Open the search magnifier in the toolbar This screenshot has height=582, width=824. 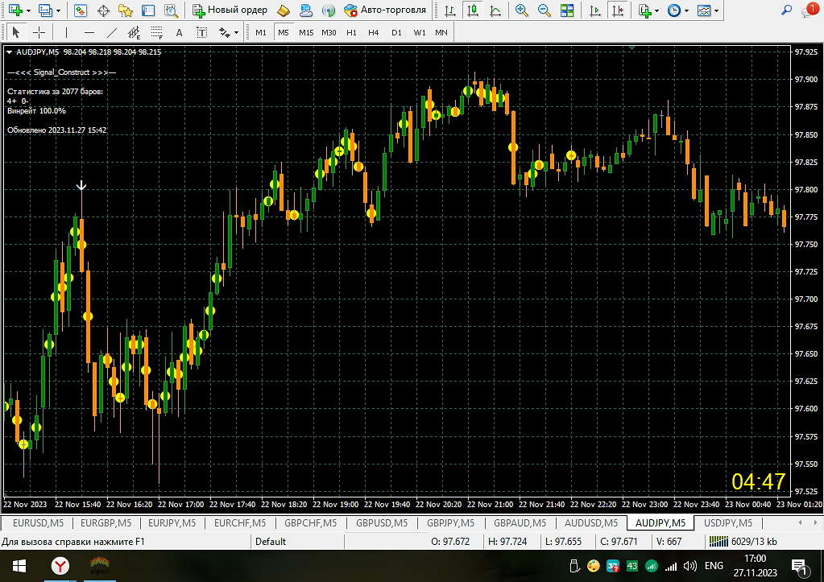click(x=787, y=10)
